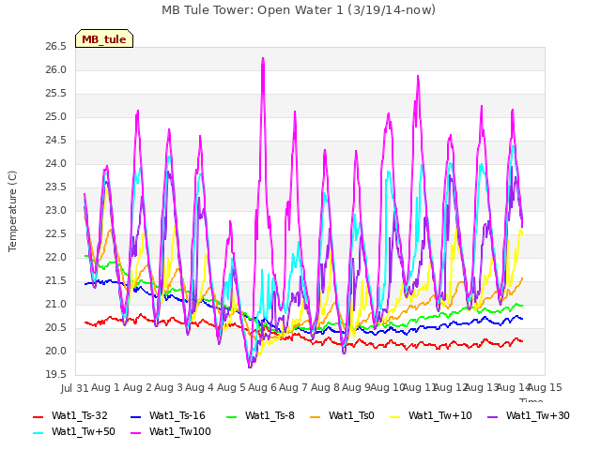The image size is (601, 450).
Task: Click the 20.5 y-axis tick label
Action: 56,327
